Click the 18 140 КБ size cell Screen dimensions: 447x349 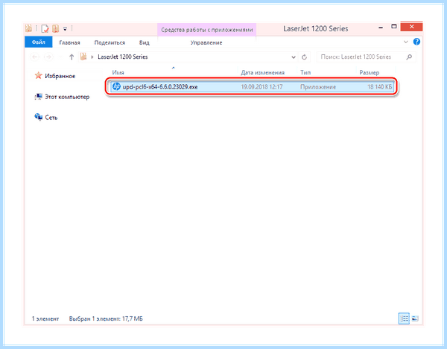379,87
